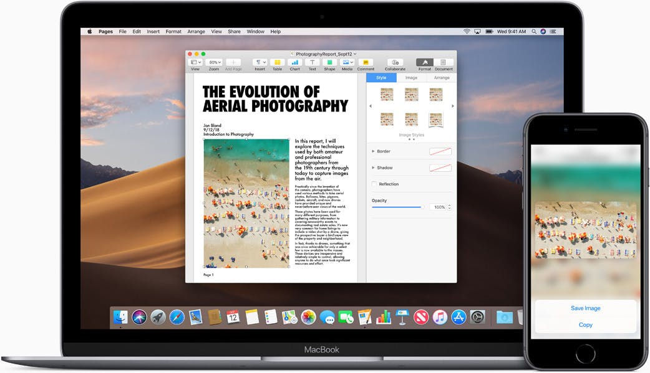650x373 pixels.
Task: Insert a Chart from the toolbar
Action: click(294, 62)
